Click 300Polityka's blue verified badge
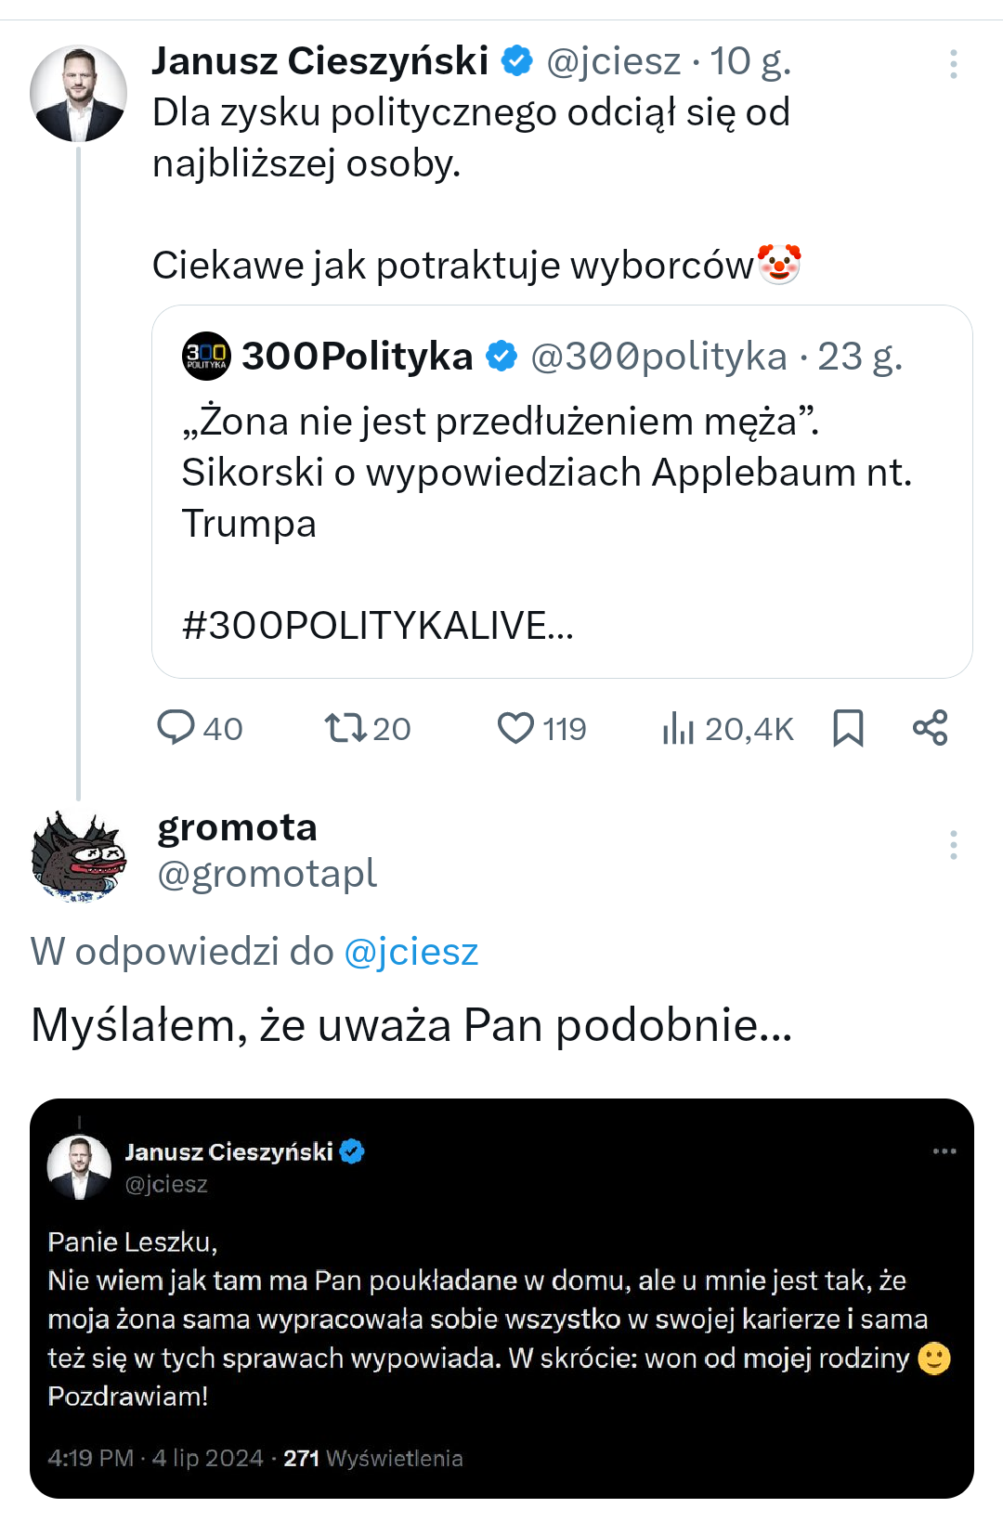1003x1521 pixels. click(502, 356)
